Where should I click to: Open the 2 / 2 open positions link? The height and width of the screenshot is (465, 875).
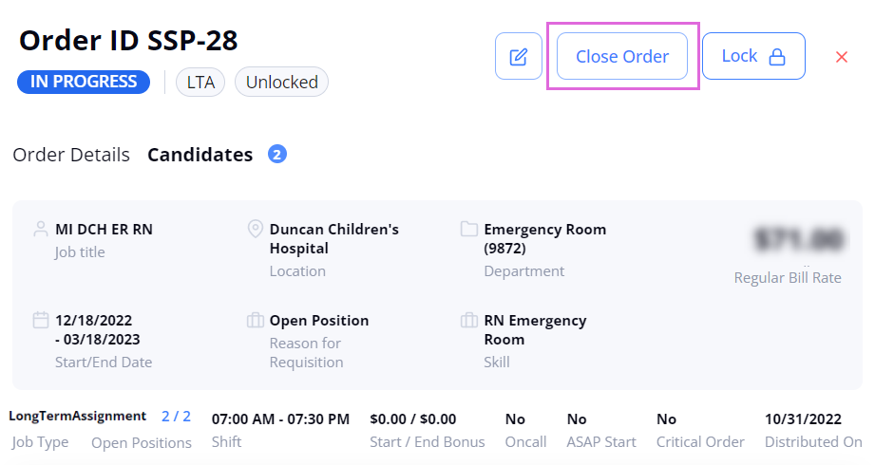(176, 417)
